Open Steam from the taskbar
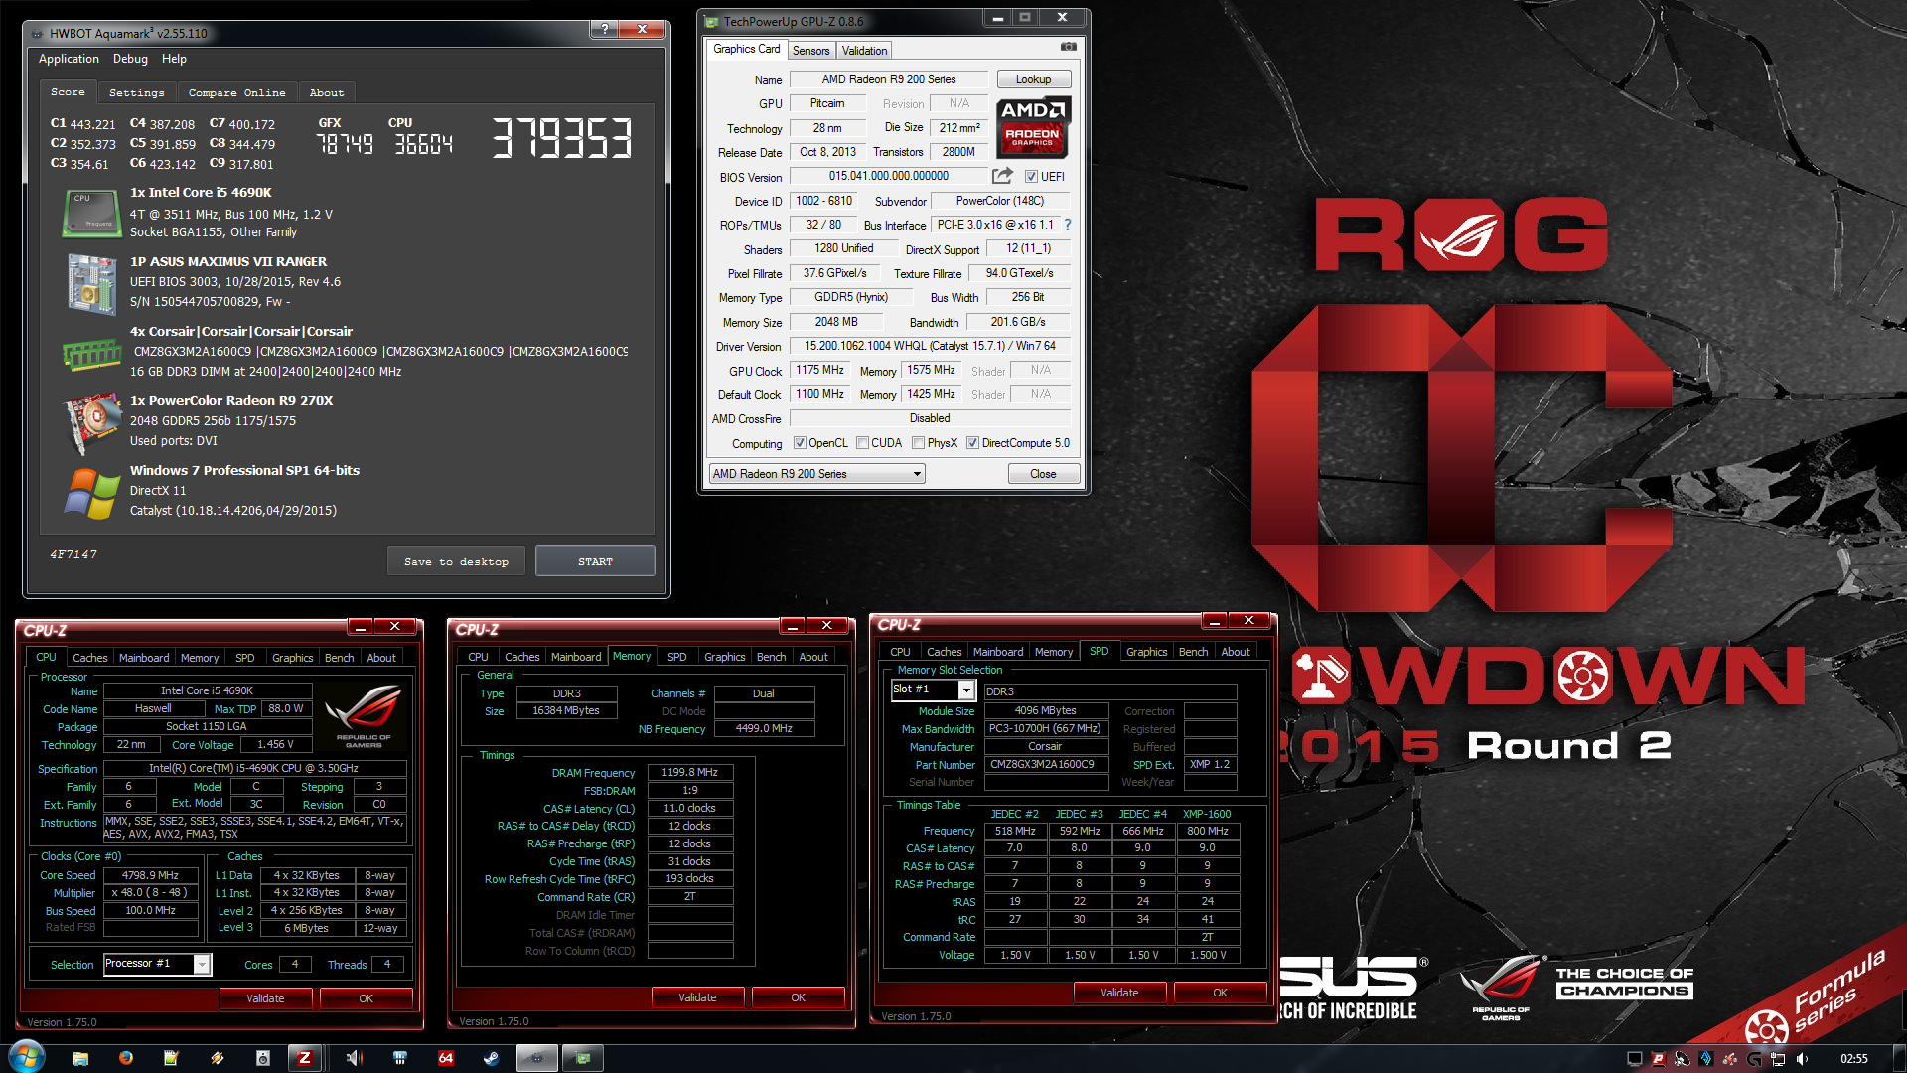 (491, 1058)
